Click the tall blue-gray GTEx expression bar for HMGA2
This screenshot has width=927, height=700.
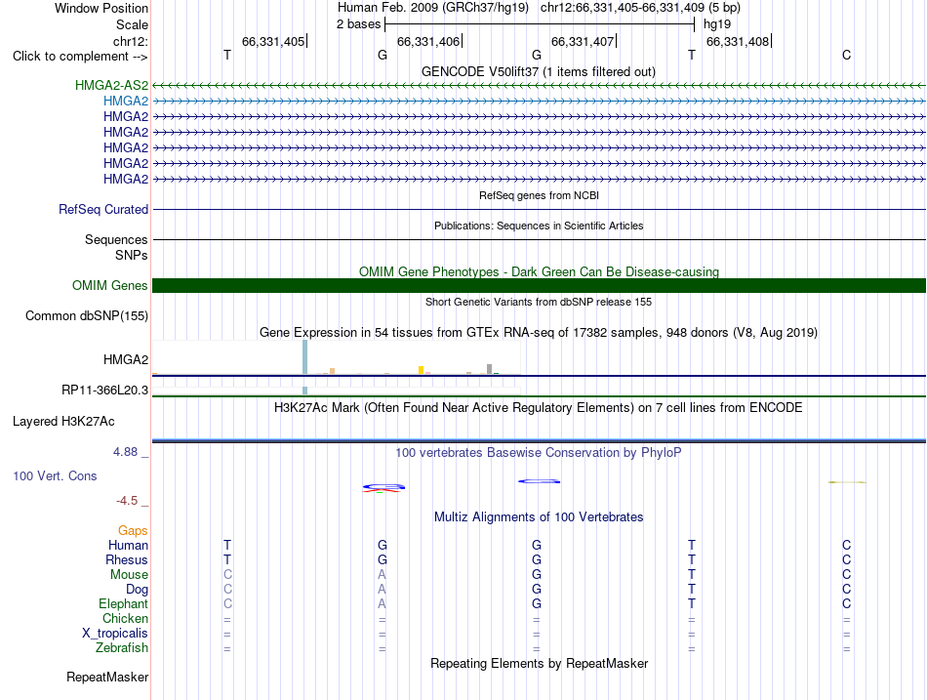(305, 356)
